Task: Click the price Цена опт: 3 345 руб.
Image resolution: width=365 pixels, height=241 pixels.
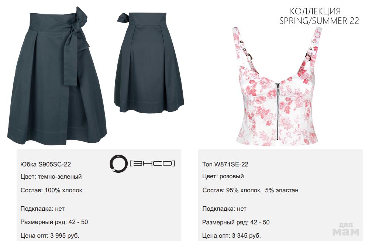Action: point(232,235)
